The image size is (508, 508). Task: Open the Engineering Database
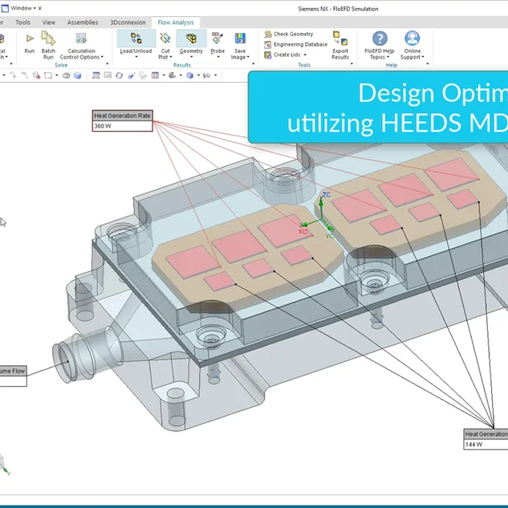[x=296, y=44]
